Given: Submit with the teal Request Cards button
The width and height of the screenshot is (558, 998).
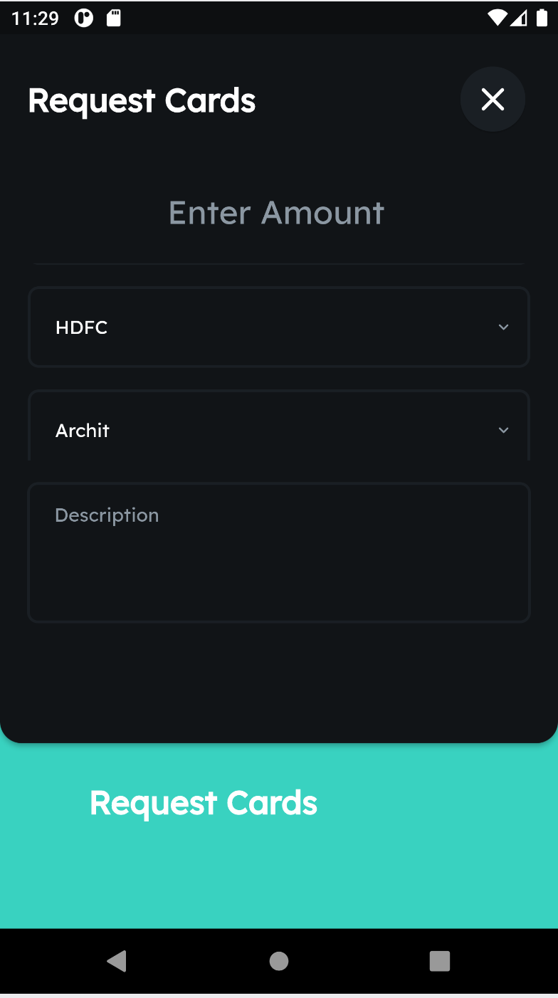Looking at the screenshot, I should (x=204, y=803).
